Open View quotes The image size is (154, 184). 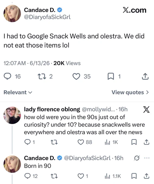130,92
